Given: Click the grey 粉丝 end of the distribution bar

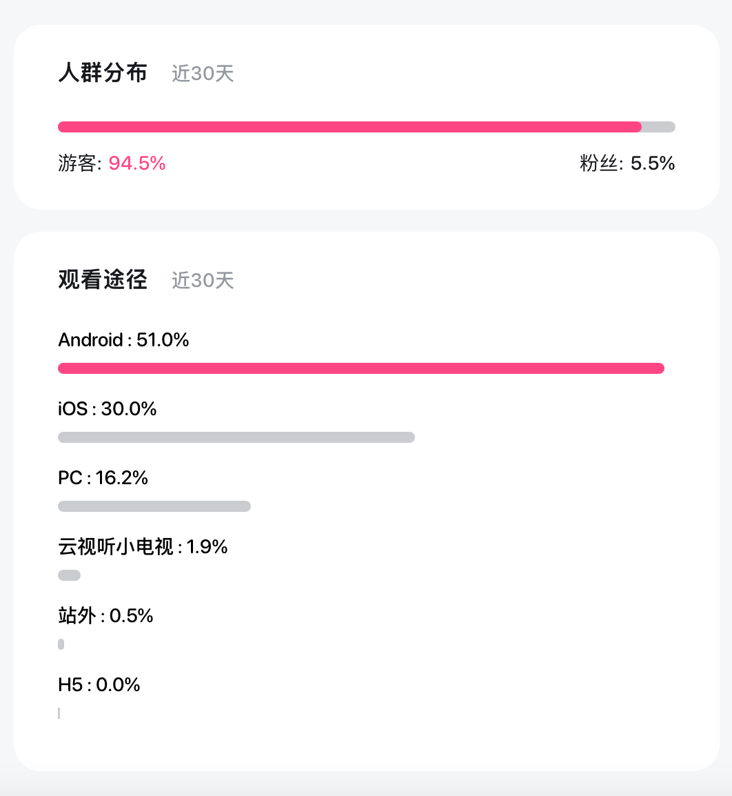Looking at the screenshot, I should pyautogui.click(x=660, y=127).
